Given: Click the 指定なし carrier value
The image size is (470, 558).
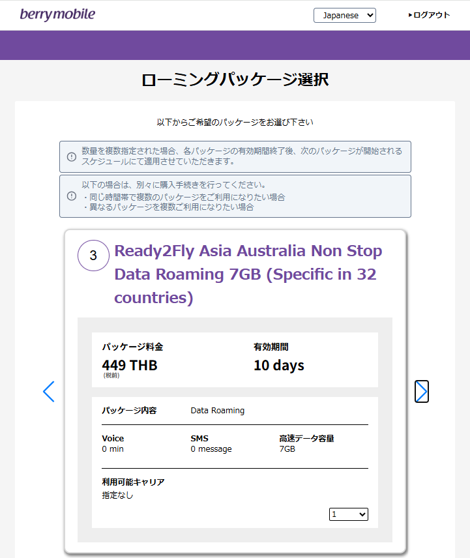Looking at the screenshot, I should coord(117,495).
